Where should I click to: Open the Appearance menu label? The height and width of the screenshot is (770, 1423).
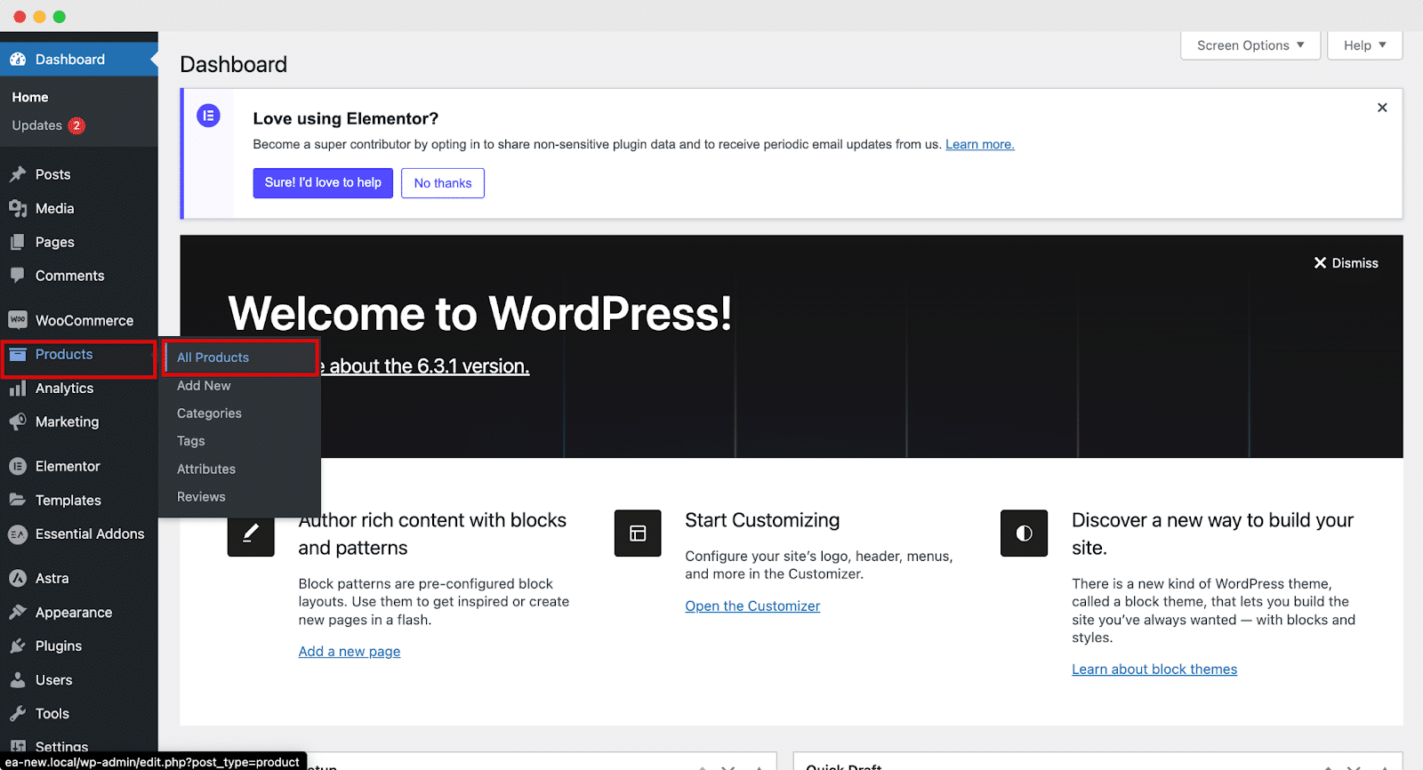coord(74,613)
